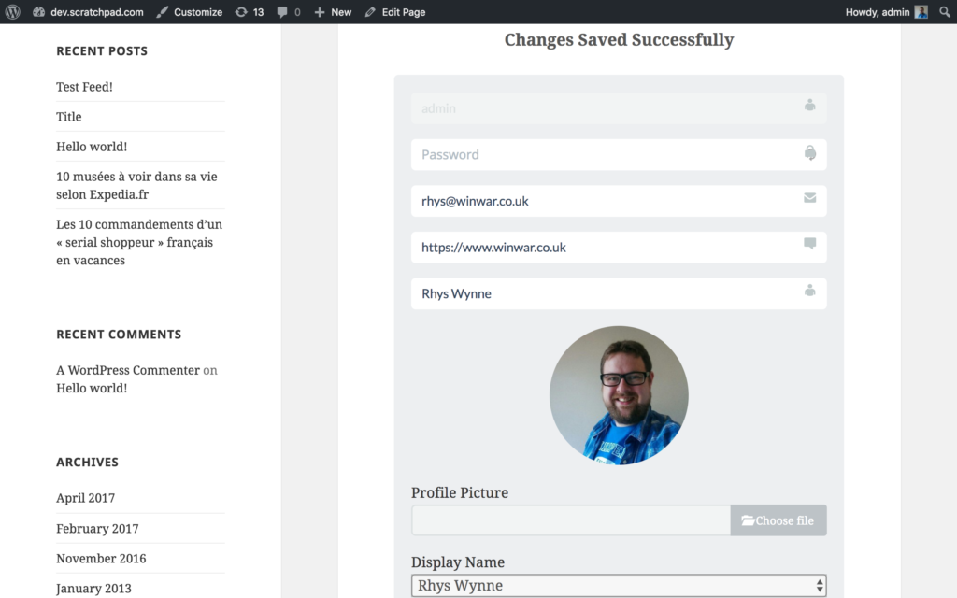957x598 pixels.
Task: Open search with the magnifier icon
Action: coord(944,11)
